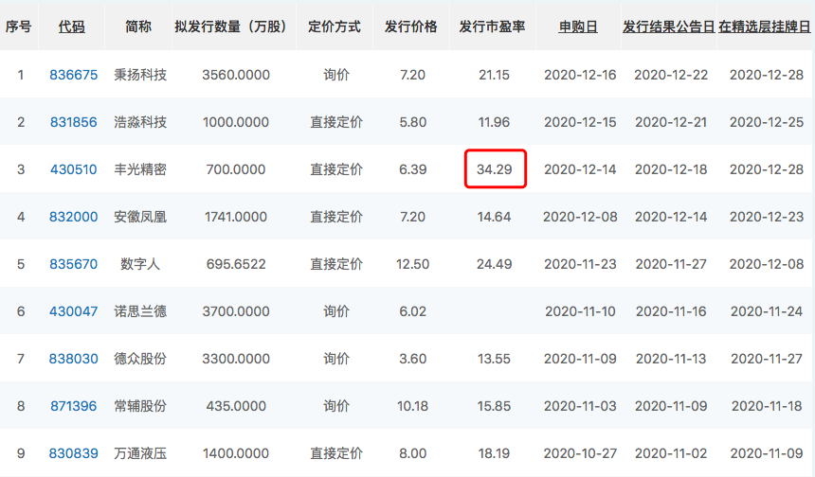Select company name 丰光精密

point(140,169)
